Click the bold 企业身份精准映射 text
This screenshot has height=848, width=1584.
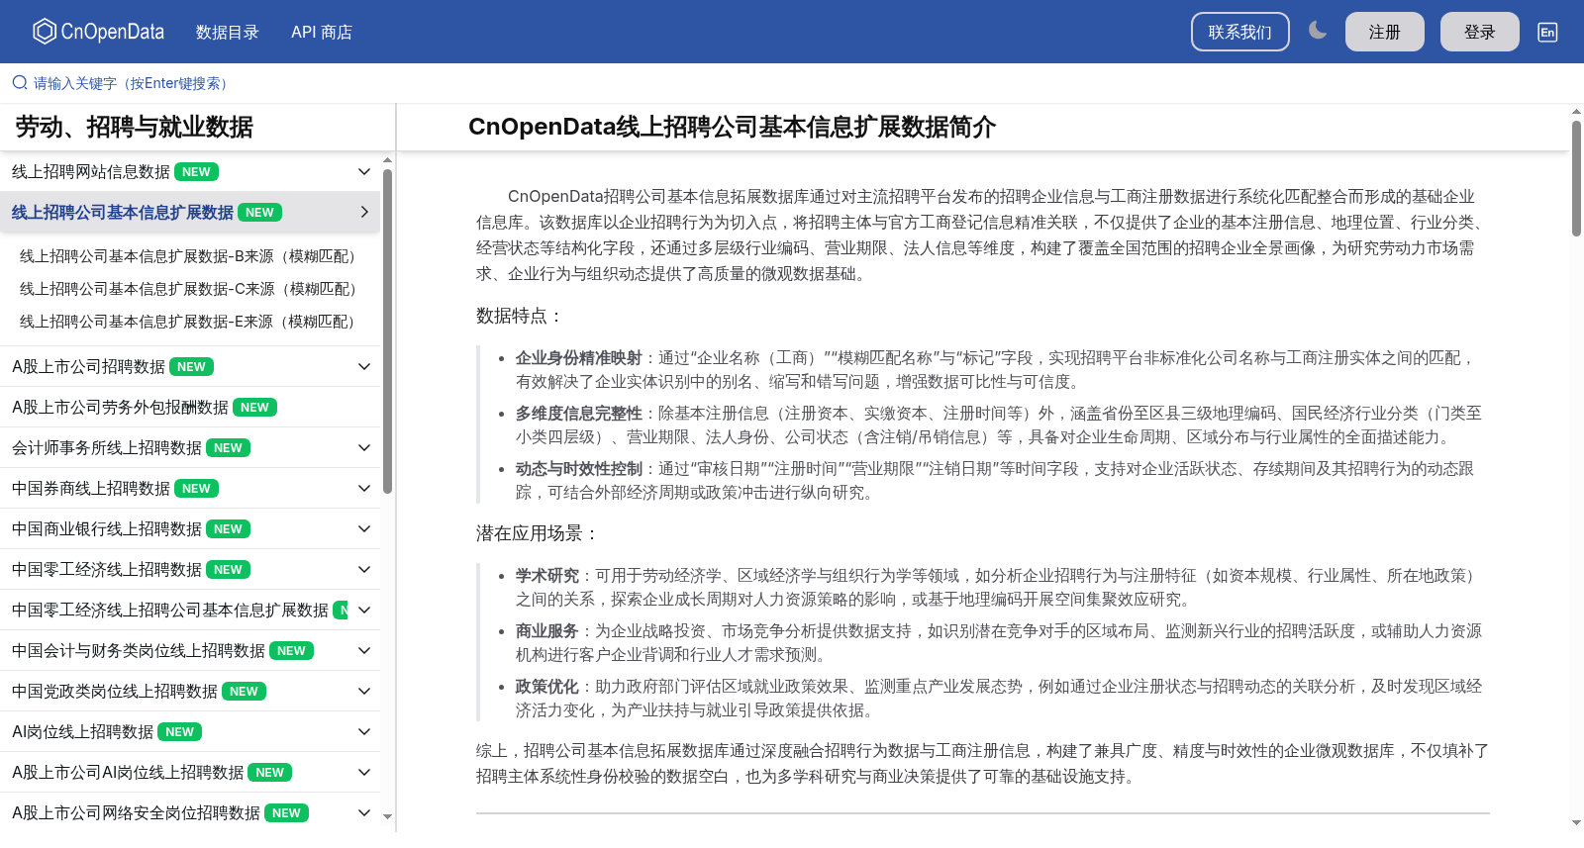pos(578,358)
